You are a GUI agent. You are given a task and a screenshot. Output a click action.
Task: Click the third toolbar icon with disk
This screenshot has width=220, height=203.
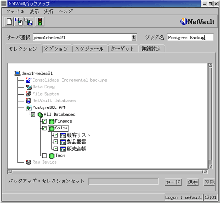(x=29, y=21)
